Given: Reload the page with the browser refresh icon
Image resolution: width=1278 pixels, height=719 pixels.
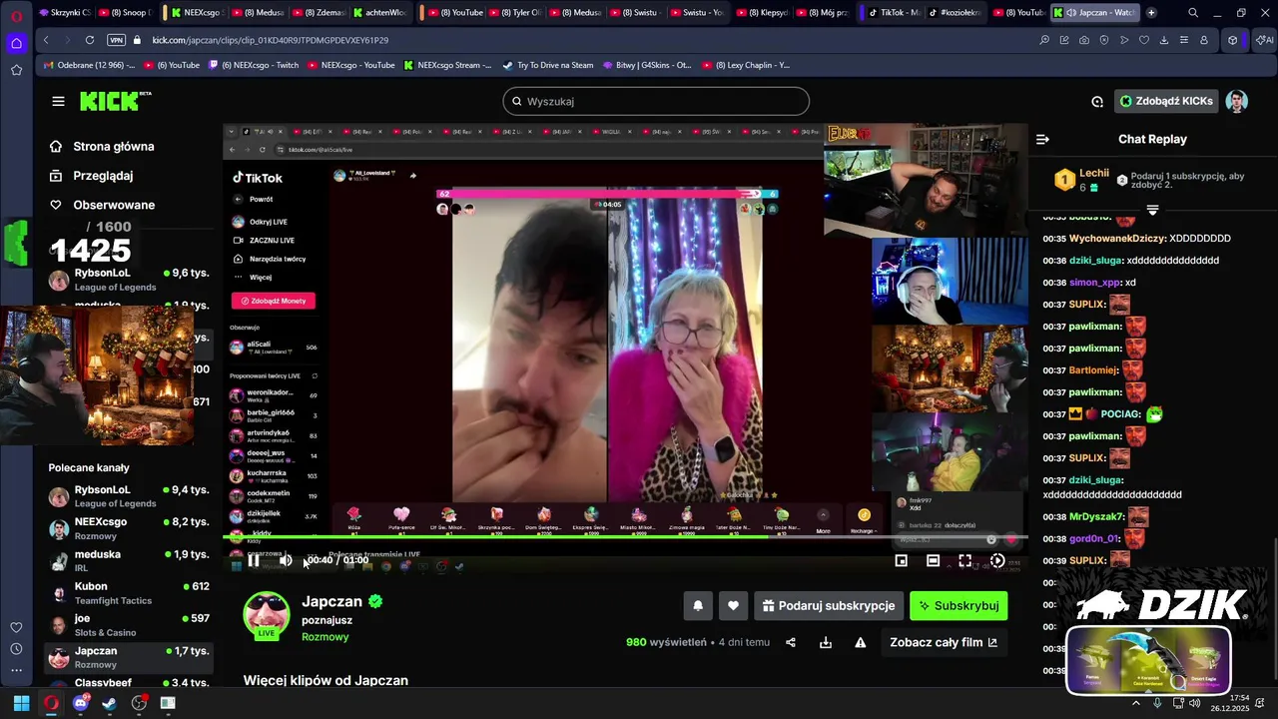Looking at the screenshot, I should click(x=90, y=40).
